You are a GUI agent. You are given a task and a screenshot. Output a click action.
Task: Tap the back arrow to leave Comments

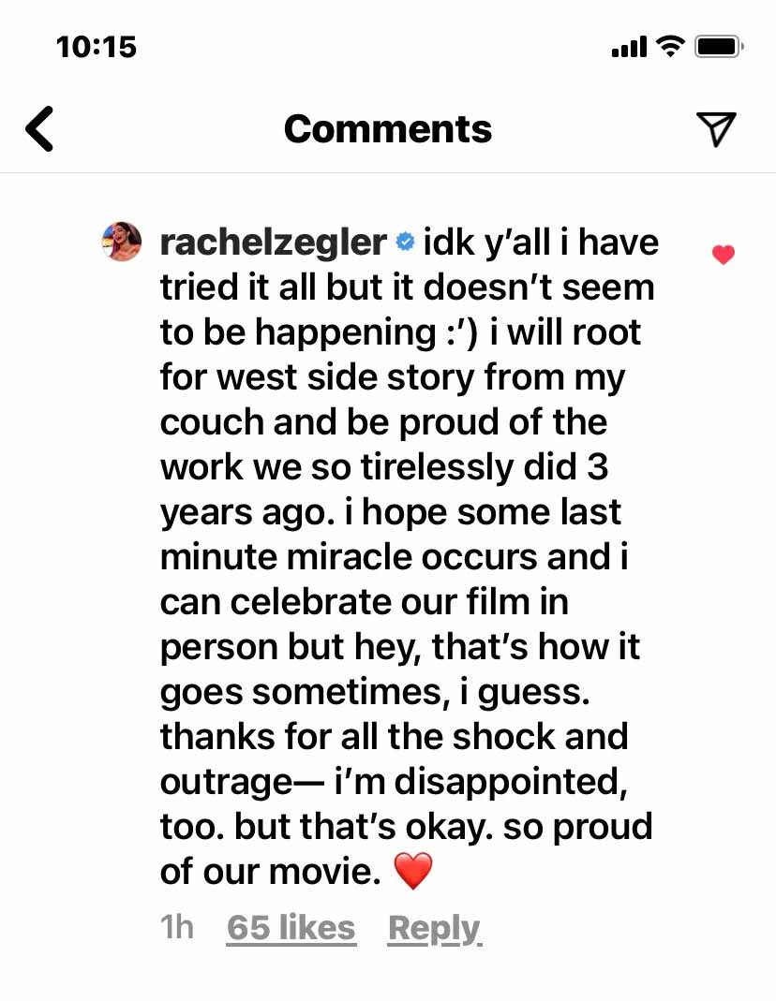[38, 130]
